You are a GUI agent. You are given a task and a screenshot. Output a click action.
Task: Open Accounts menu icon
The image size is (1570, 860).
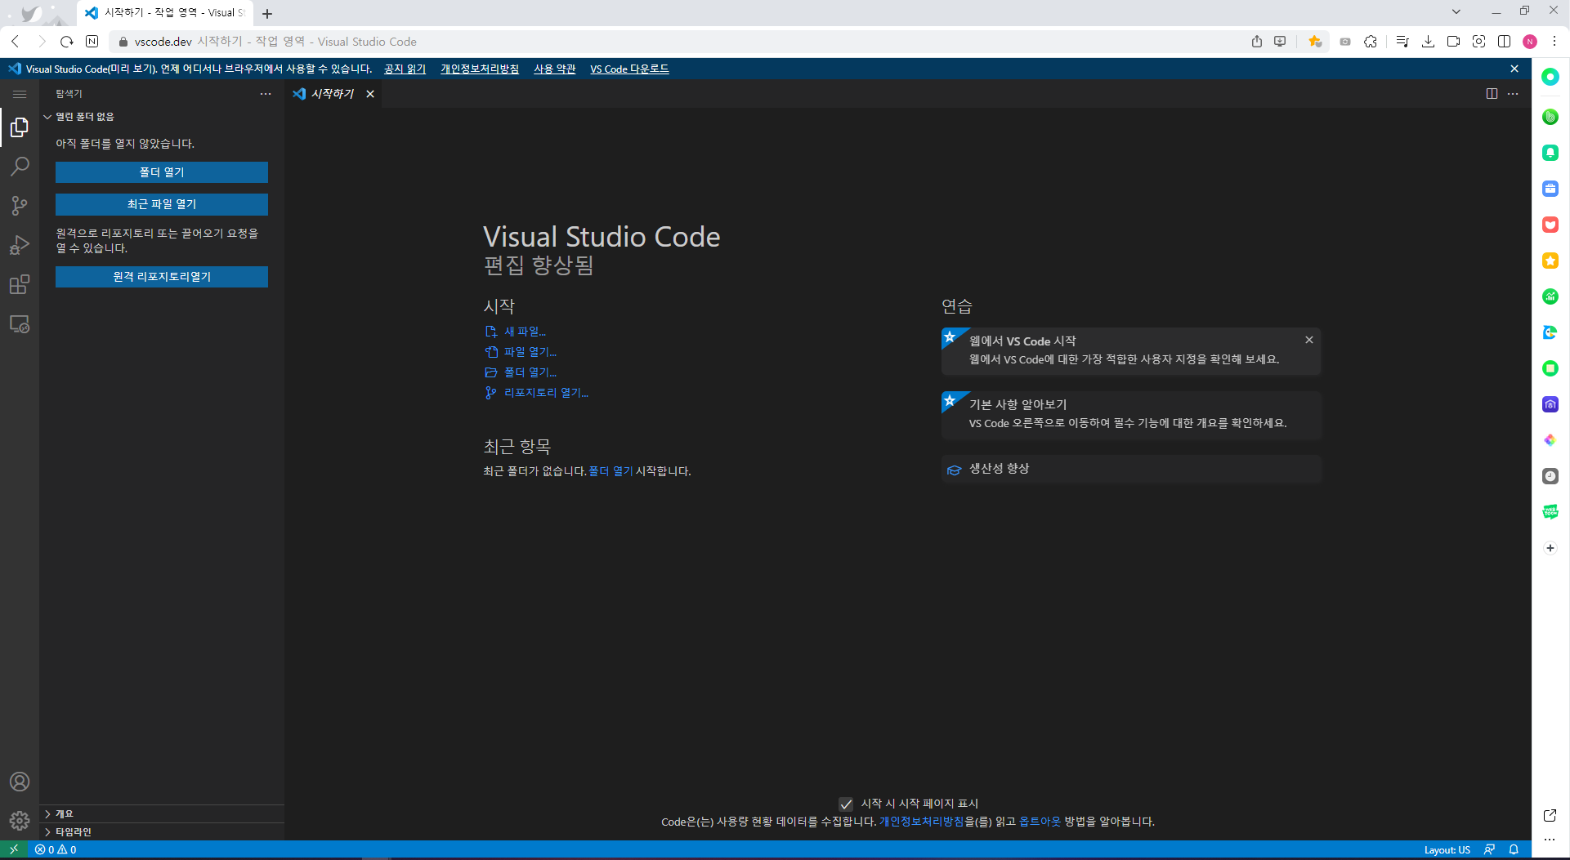click(x=20, y=782)
